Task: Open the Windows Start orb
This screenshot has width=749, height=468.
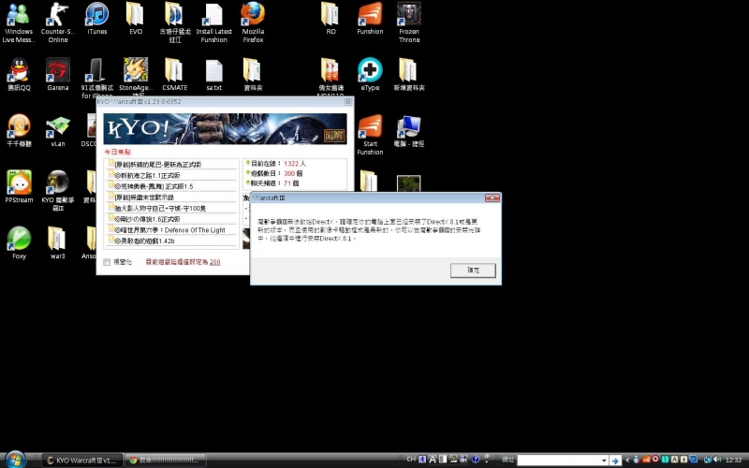Action: (x=15, y=460)
